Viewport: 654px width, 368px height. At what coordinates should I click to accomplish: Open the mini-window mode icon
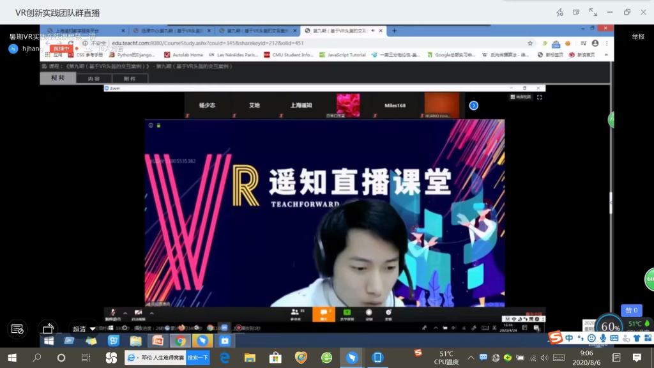click(x=576, y=12)
